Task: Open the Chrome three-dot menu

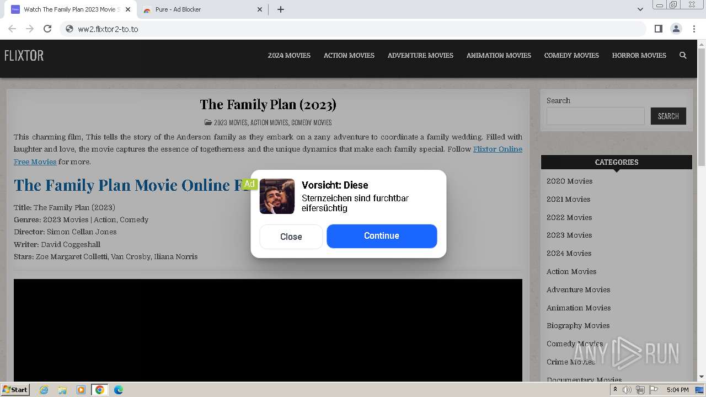Action: click(694, 29)
